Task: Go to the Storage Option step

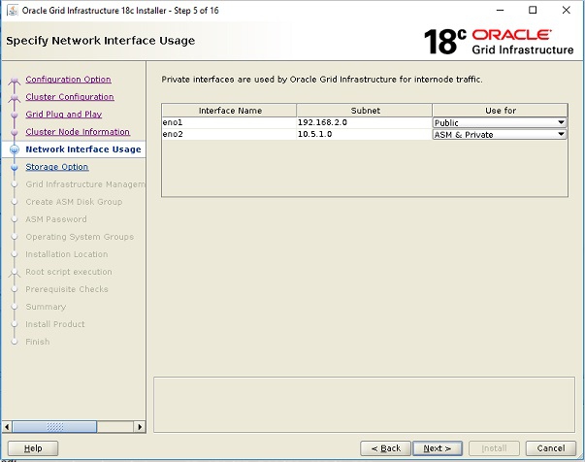Action: 57,167
